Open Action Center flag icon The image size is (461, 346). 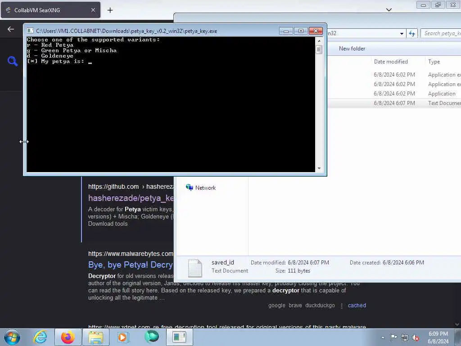tap(393, 337)
